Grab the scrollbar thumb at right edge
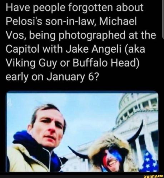 163,19
